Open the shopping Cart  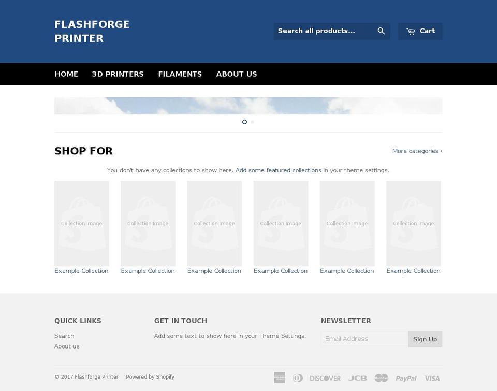(x=420, y=31)
